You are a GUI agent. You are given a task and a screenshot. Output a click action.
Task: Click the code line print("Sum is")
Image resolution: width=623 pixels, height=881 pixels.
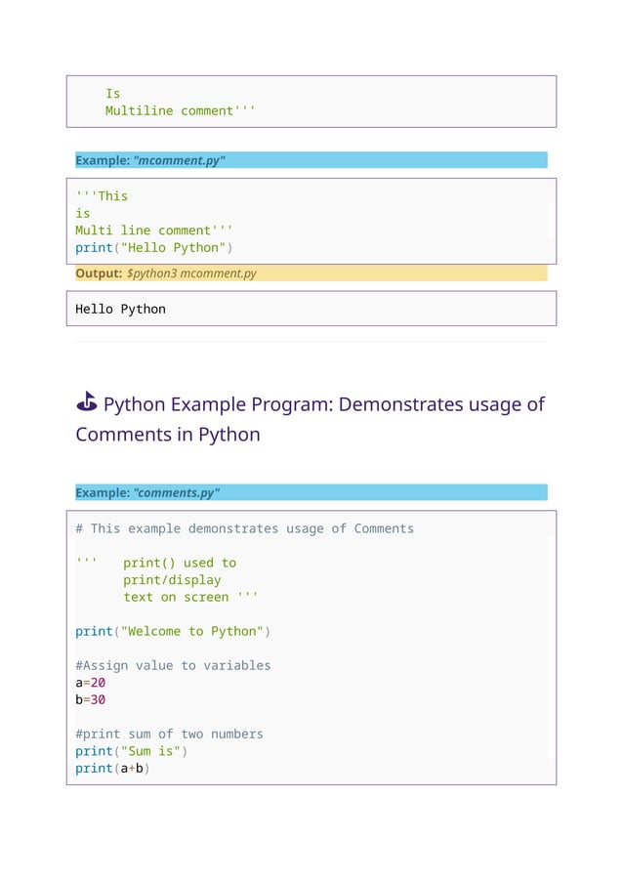tap(132, 751)
